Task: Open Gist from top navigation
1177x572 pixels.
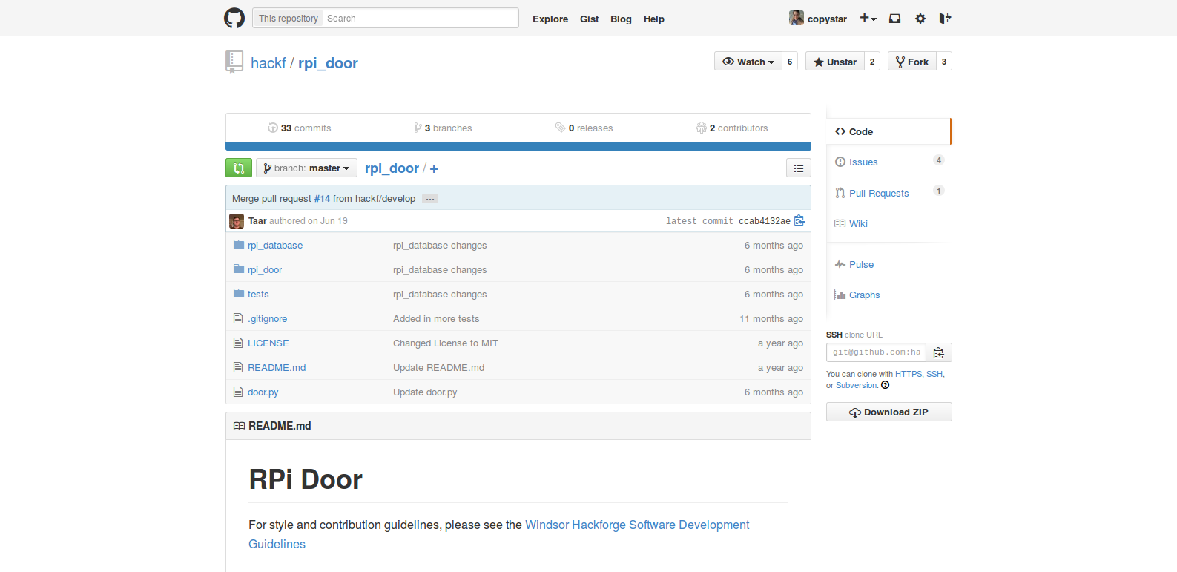Action: pos(590,19)
